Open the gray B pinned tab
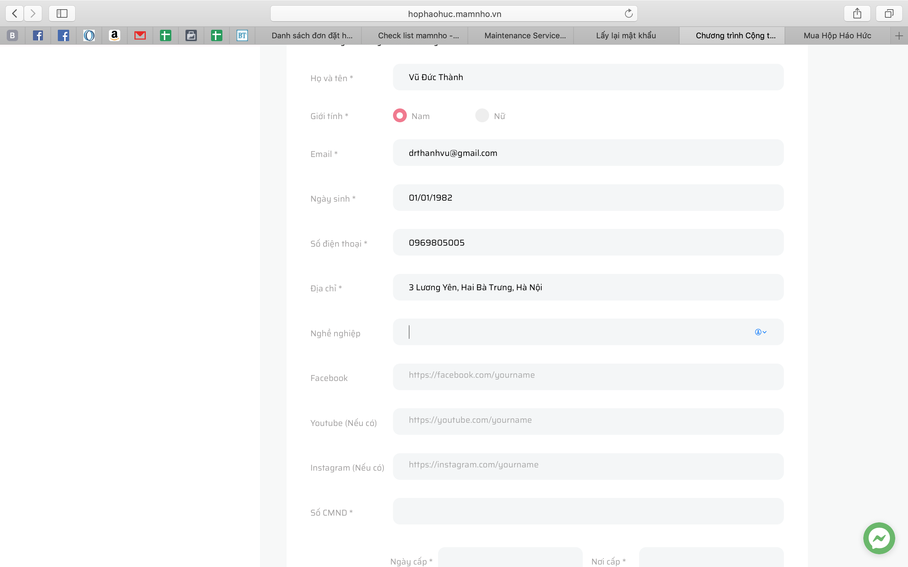This screenshot has height=567, width=908. [12, 36]
